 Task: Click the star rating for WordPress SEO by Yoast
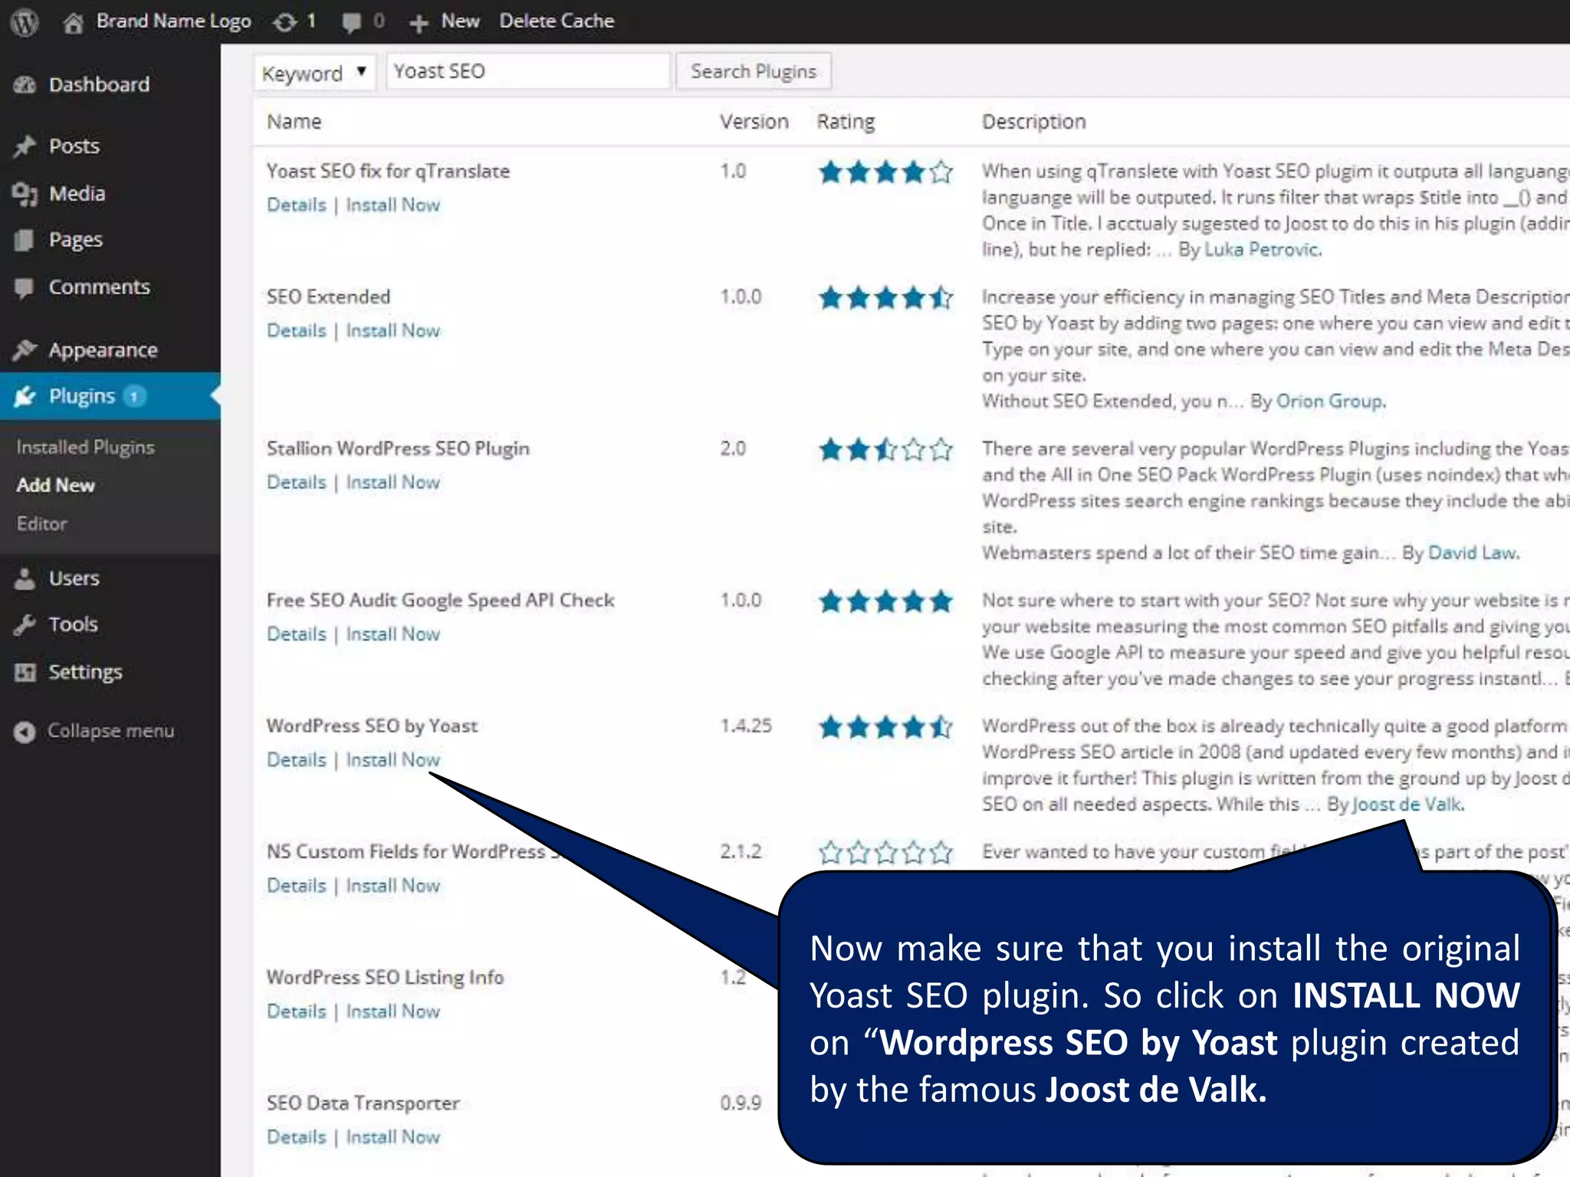pos(885,726)
